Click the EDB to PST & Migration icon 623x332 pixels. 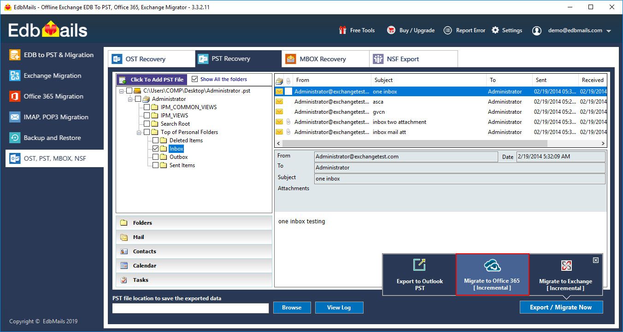click(15, 55)
